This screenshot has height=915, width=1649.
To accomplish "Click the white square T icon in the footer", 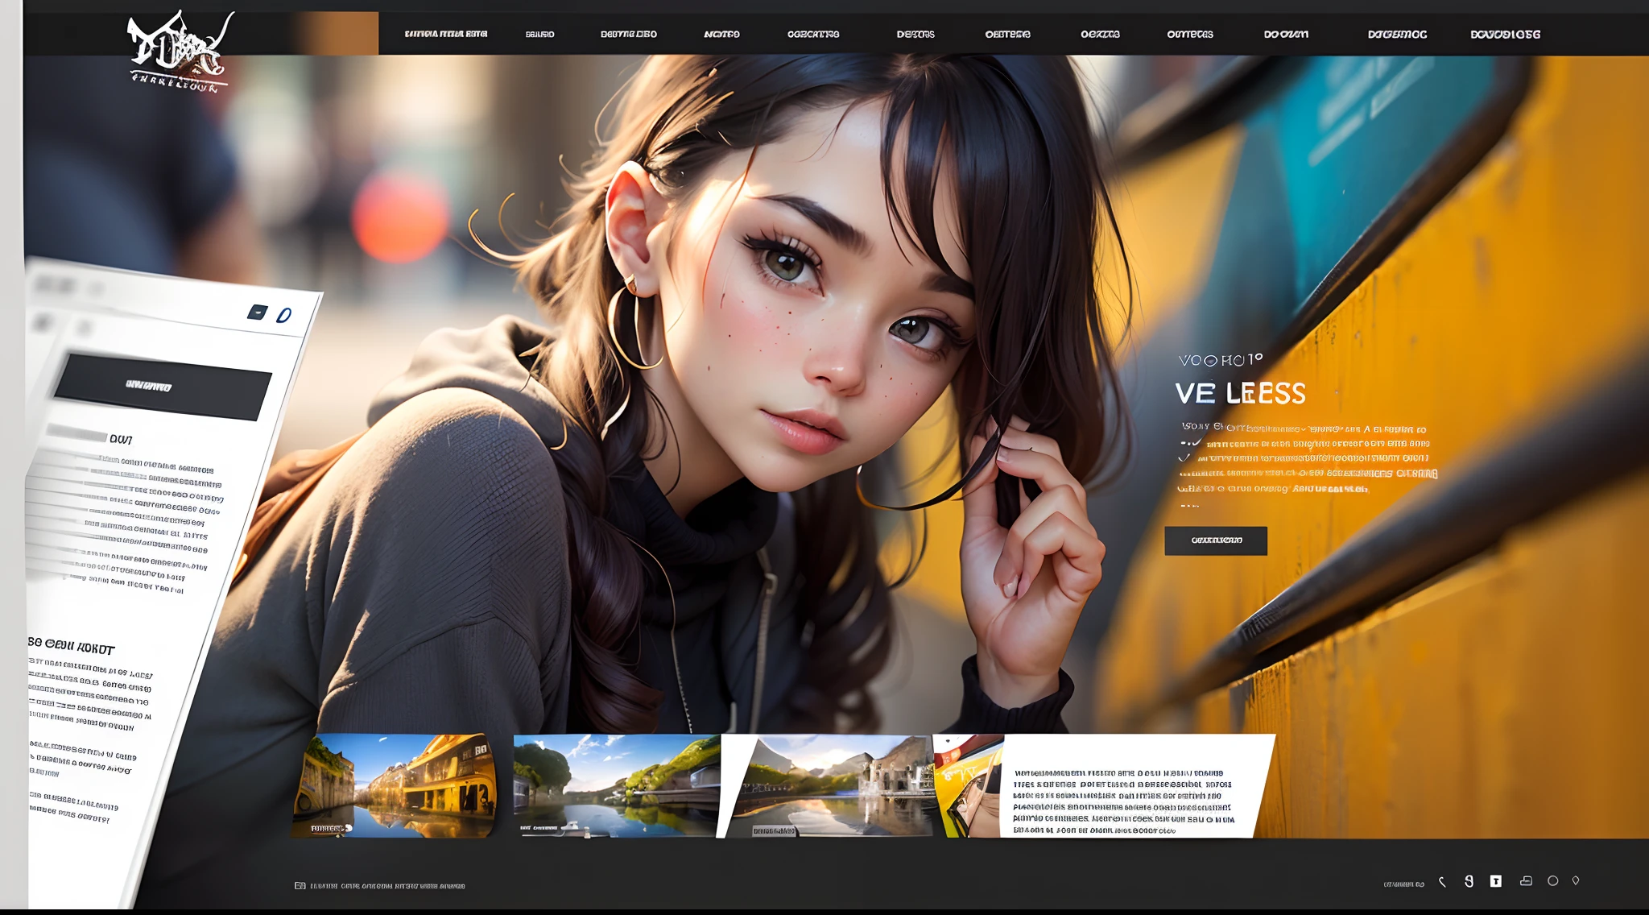I will [x=1495, y=881].
